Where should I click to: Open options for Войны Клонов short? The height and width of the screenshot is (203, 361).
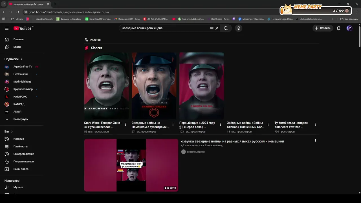coord(268,124)
